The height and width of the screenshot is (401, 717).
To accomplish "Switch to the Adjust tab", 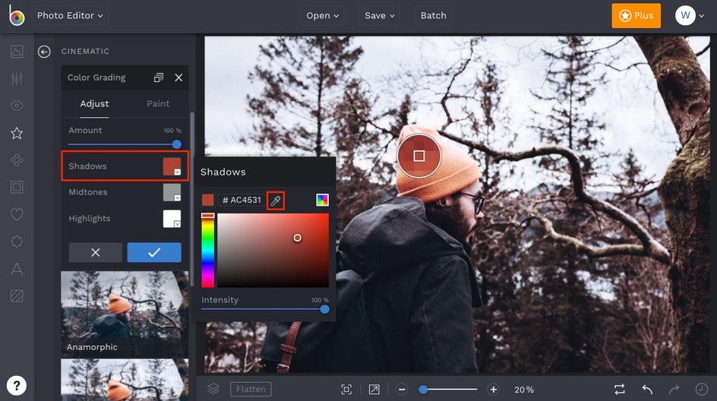I will click(94, 104).
